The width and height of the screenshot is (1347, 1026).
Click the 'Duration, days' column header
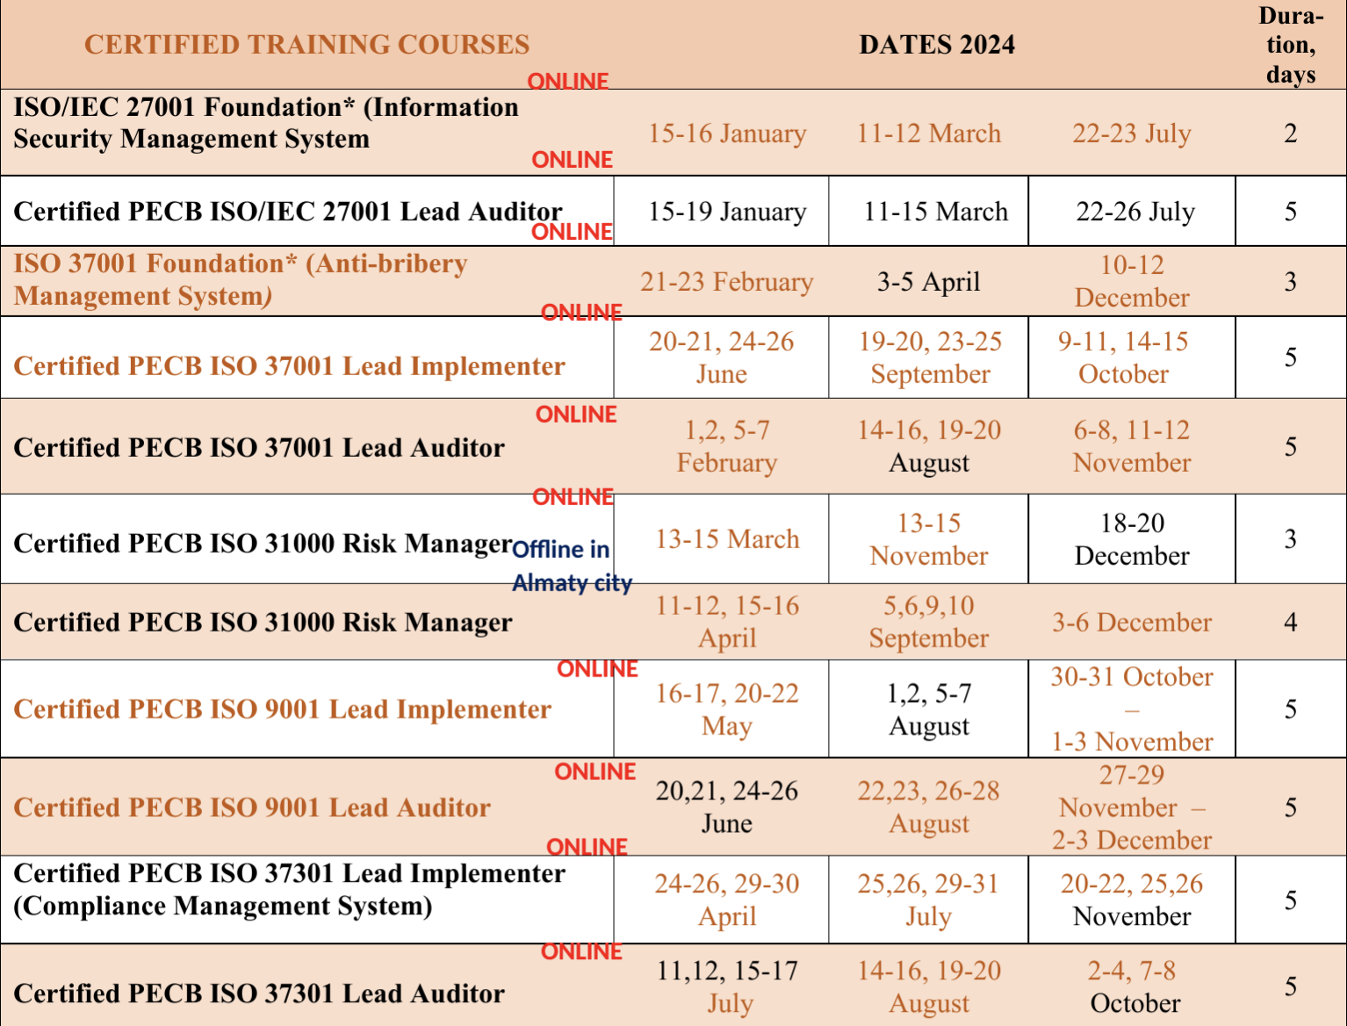1291,45
